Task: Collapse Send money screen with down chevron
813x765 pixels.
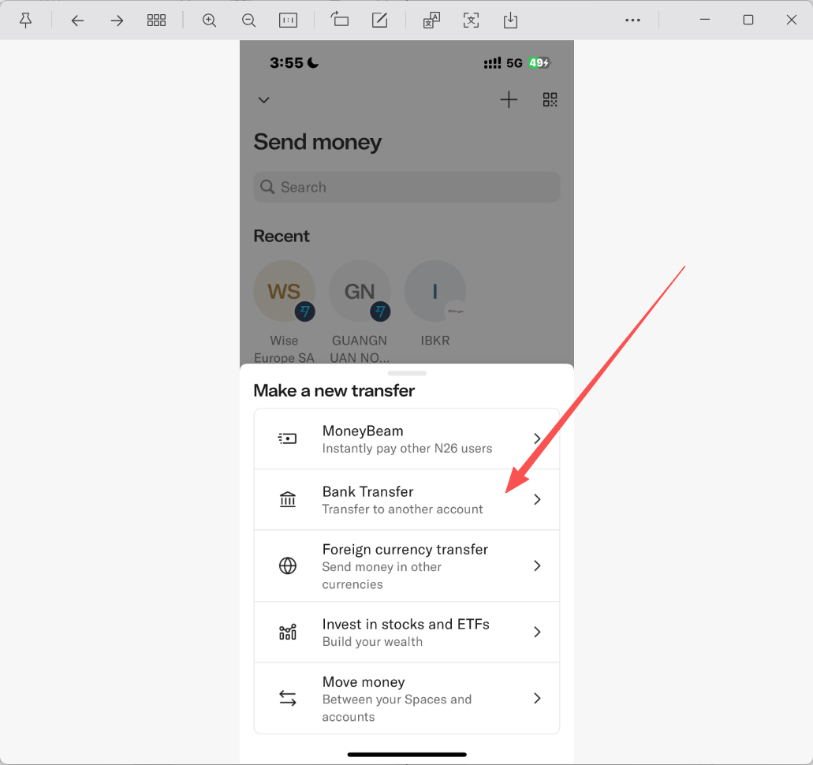Action: click(264, 99)
